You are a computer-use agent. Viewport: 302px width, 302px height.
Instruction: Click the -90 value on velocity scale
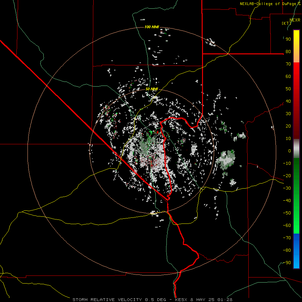click(x=287, y=263)
